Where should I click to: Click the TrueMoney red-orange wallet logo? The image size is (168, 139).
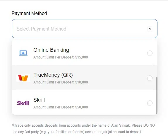(x=23, y=78)
